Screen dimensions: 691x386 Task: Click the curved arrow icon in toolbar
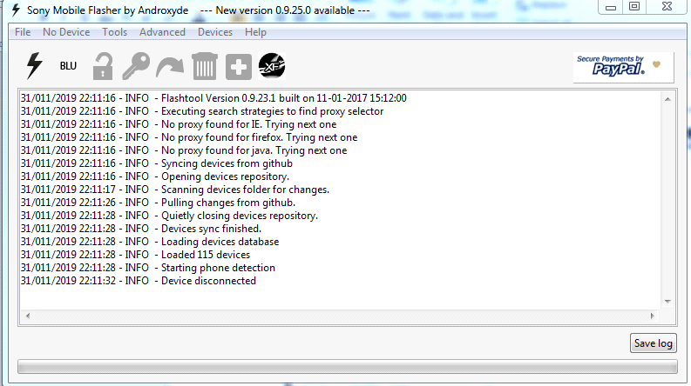pos(170,67)
